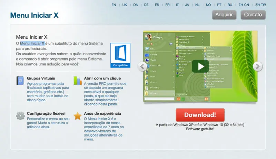Screen dimensions: 276x159
Task: Open the Contato page
Action: (253, 15)
